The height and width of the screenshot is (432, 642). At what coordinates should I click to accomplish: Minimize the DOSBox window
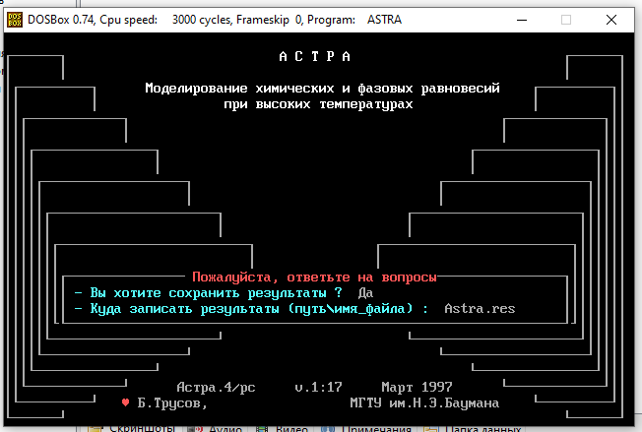[x=522, y=20]
